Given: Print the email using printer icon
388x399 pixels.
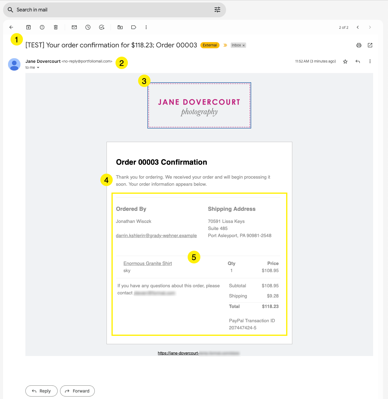Looking at the screenshot, I should [359, 45].
